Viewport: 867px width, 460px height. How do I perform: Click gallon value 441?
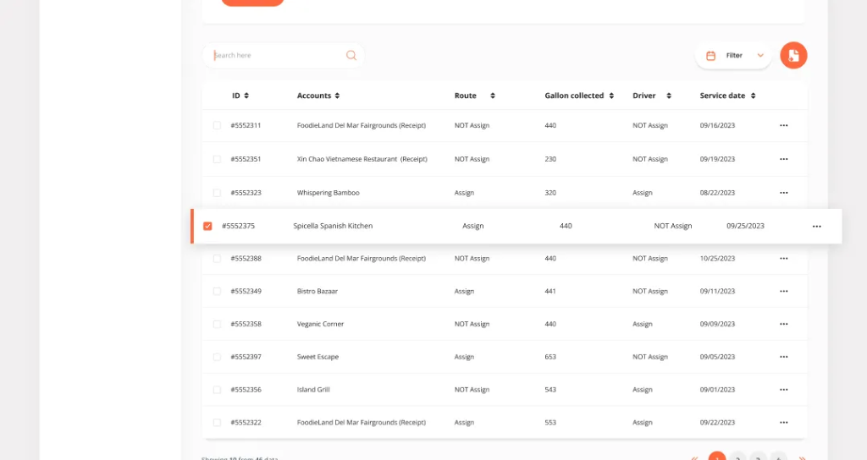[x=550, y=291]
